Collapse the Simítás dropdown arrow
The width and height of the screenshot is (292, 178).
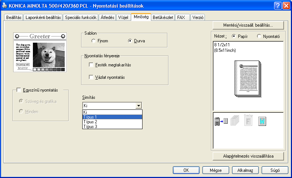coord(139,106)
